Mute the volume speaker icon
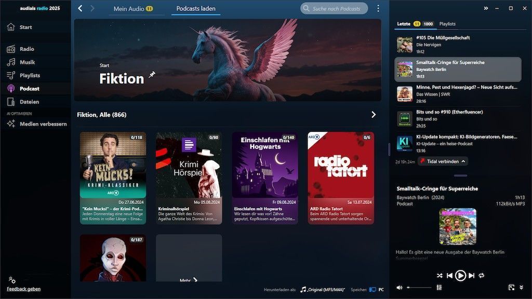532x299 pixels. [400, 288]
